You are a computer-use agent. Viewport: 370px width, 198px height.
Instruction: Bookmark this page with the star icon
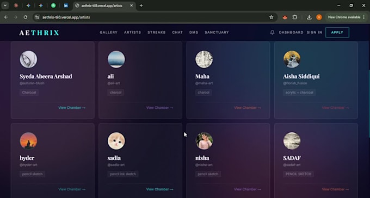click(272, 17)
